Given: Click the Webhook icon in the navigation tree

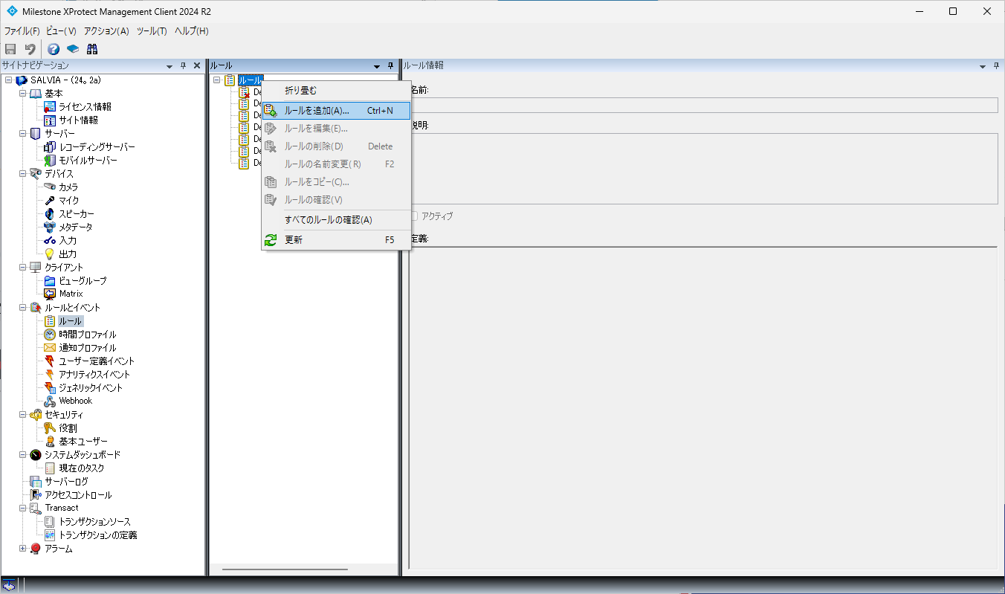Looking at the screenshot, I should click(x=50, y=401).
